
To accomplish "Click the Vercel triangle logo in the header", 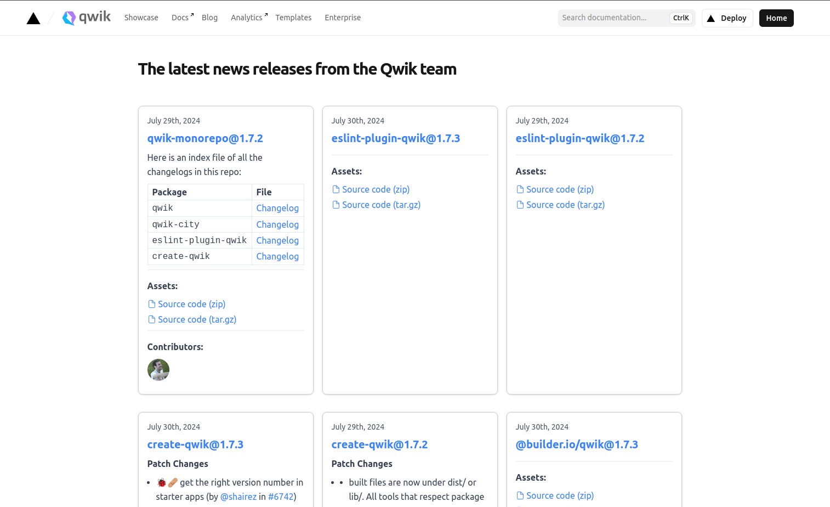I will [33, 18].
